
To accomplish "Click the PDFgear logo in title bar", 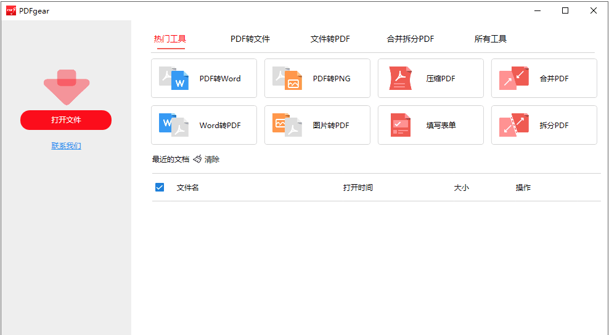I will point(11,10).
